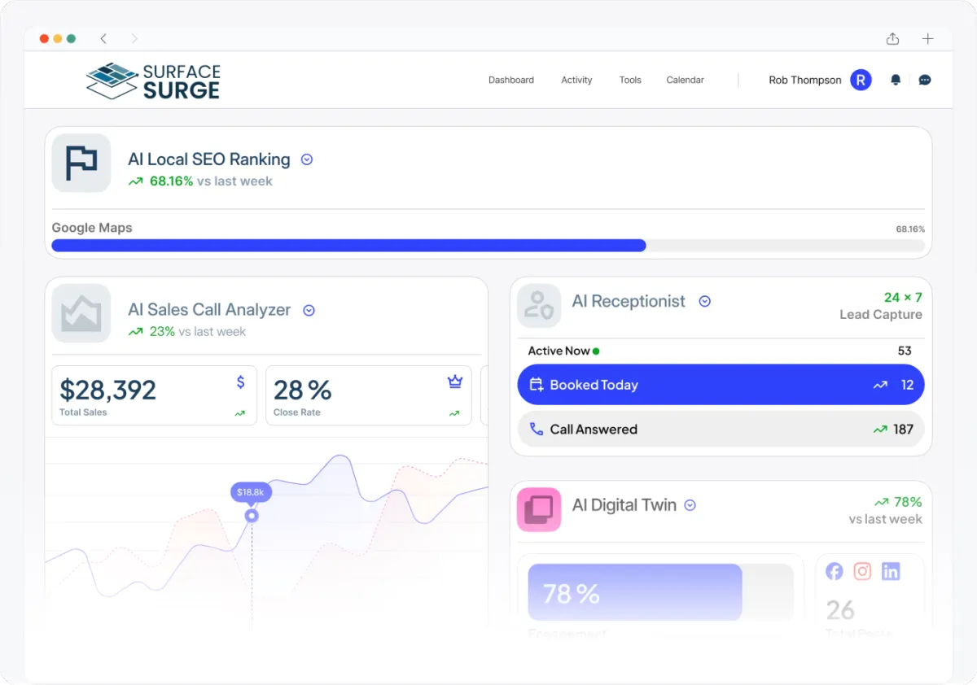This screenshot has height=685, width=977.
Task: Click the Booked Today button
Action: click(721, 385)
